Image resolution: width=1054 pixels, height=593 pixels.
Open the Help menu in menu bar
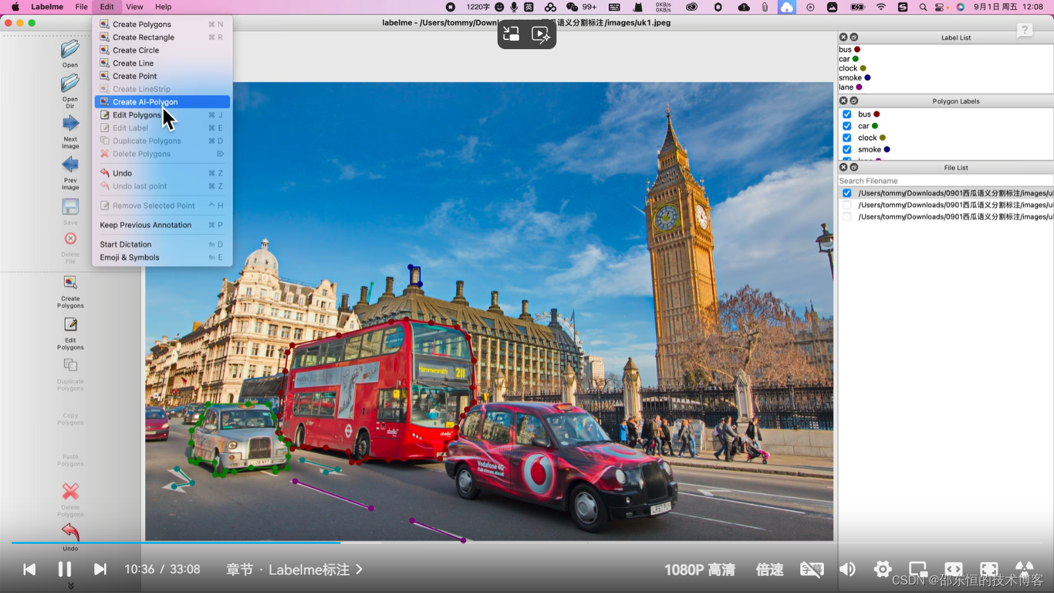pos(163,7)
